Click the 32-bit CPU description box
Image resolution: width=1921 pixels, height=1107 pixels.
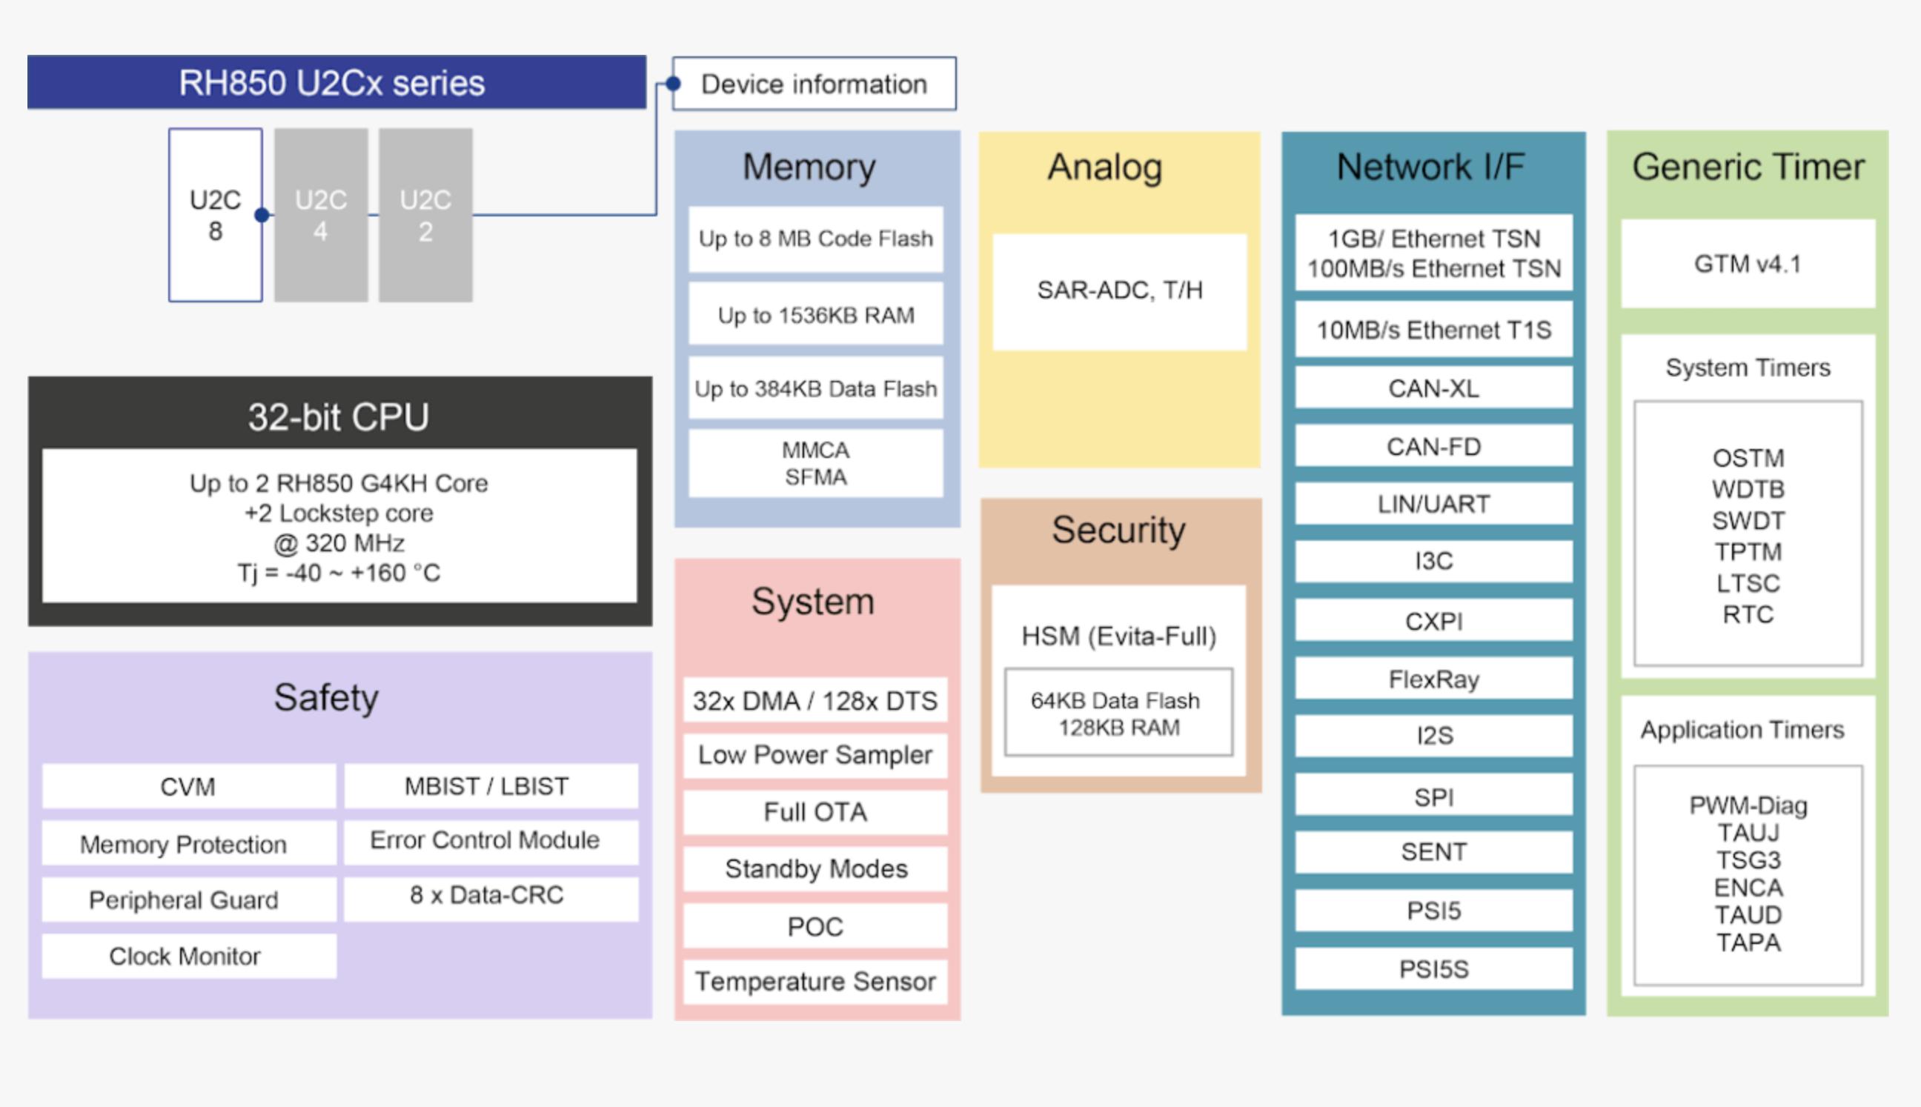(339, 526)
